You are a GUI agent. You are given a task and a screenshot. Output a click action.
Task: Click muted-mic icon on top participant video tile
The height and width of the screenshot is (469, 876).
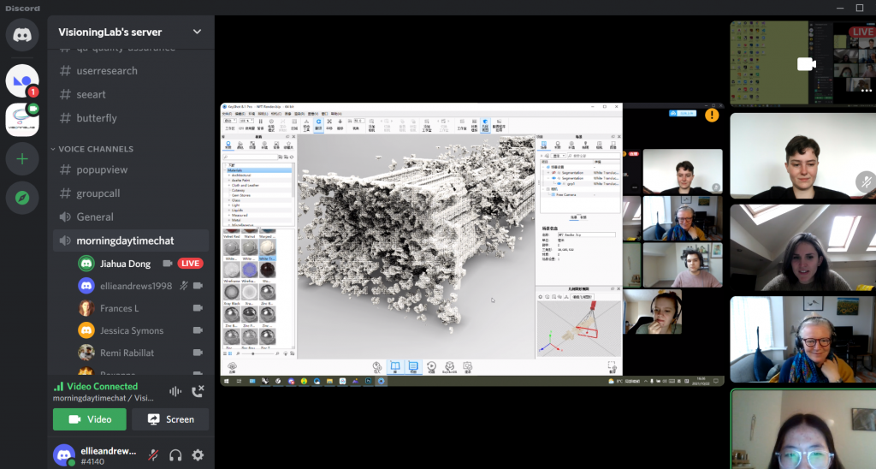(x=865, y=181)
